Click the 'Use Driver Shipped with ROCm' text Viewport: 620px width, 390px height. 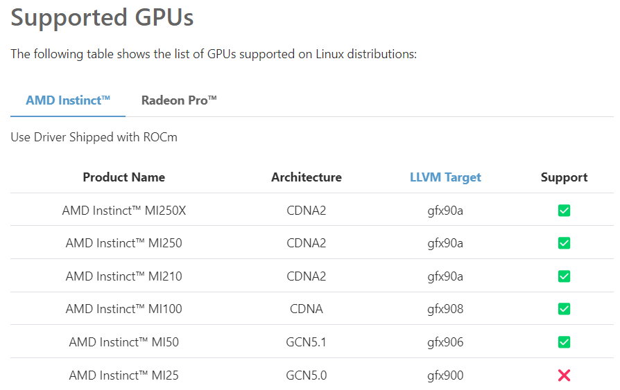(x=94, y=137)
